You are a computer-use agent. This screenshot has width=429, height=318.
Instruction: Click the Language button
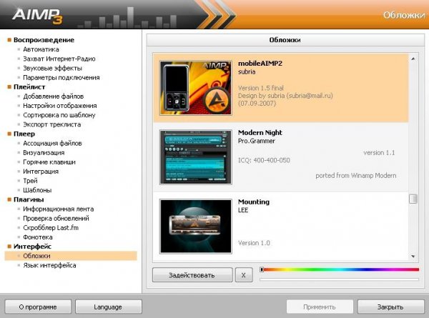coord(109,307)
